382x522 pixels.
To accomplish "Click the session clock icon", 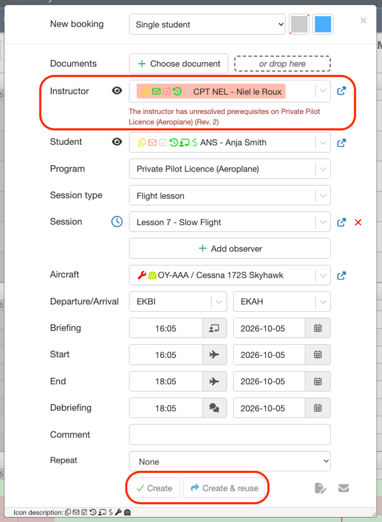I will (x=117, y=222).
